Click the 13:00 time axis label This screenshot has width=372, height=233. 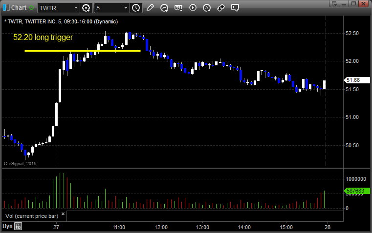click(x=202, y=227)
